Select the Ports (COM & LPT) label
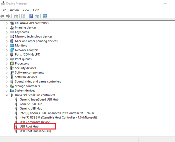 (x=27, y=54)
